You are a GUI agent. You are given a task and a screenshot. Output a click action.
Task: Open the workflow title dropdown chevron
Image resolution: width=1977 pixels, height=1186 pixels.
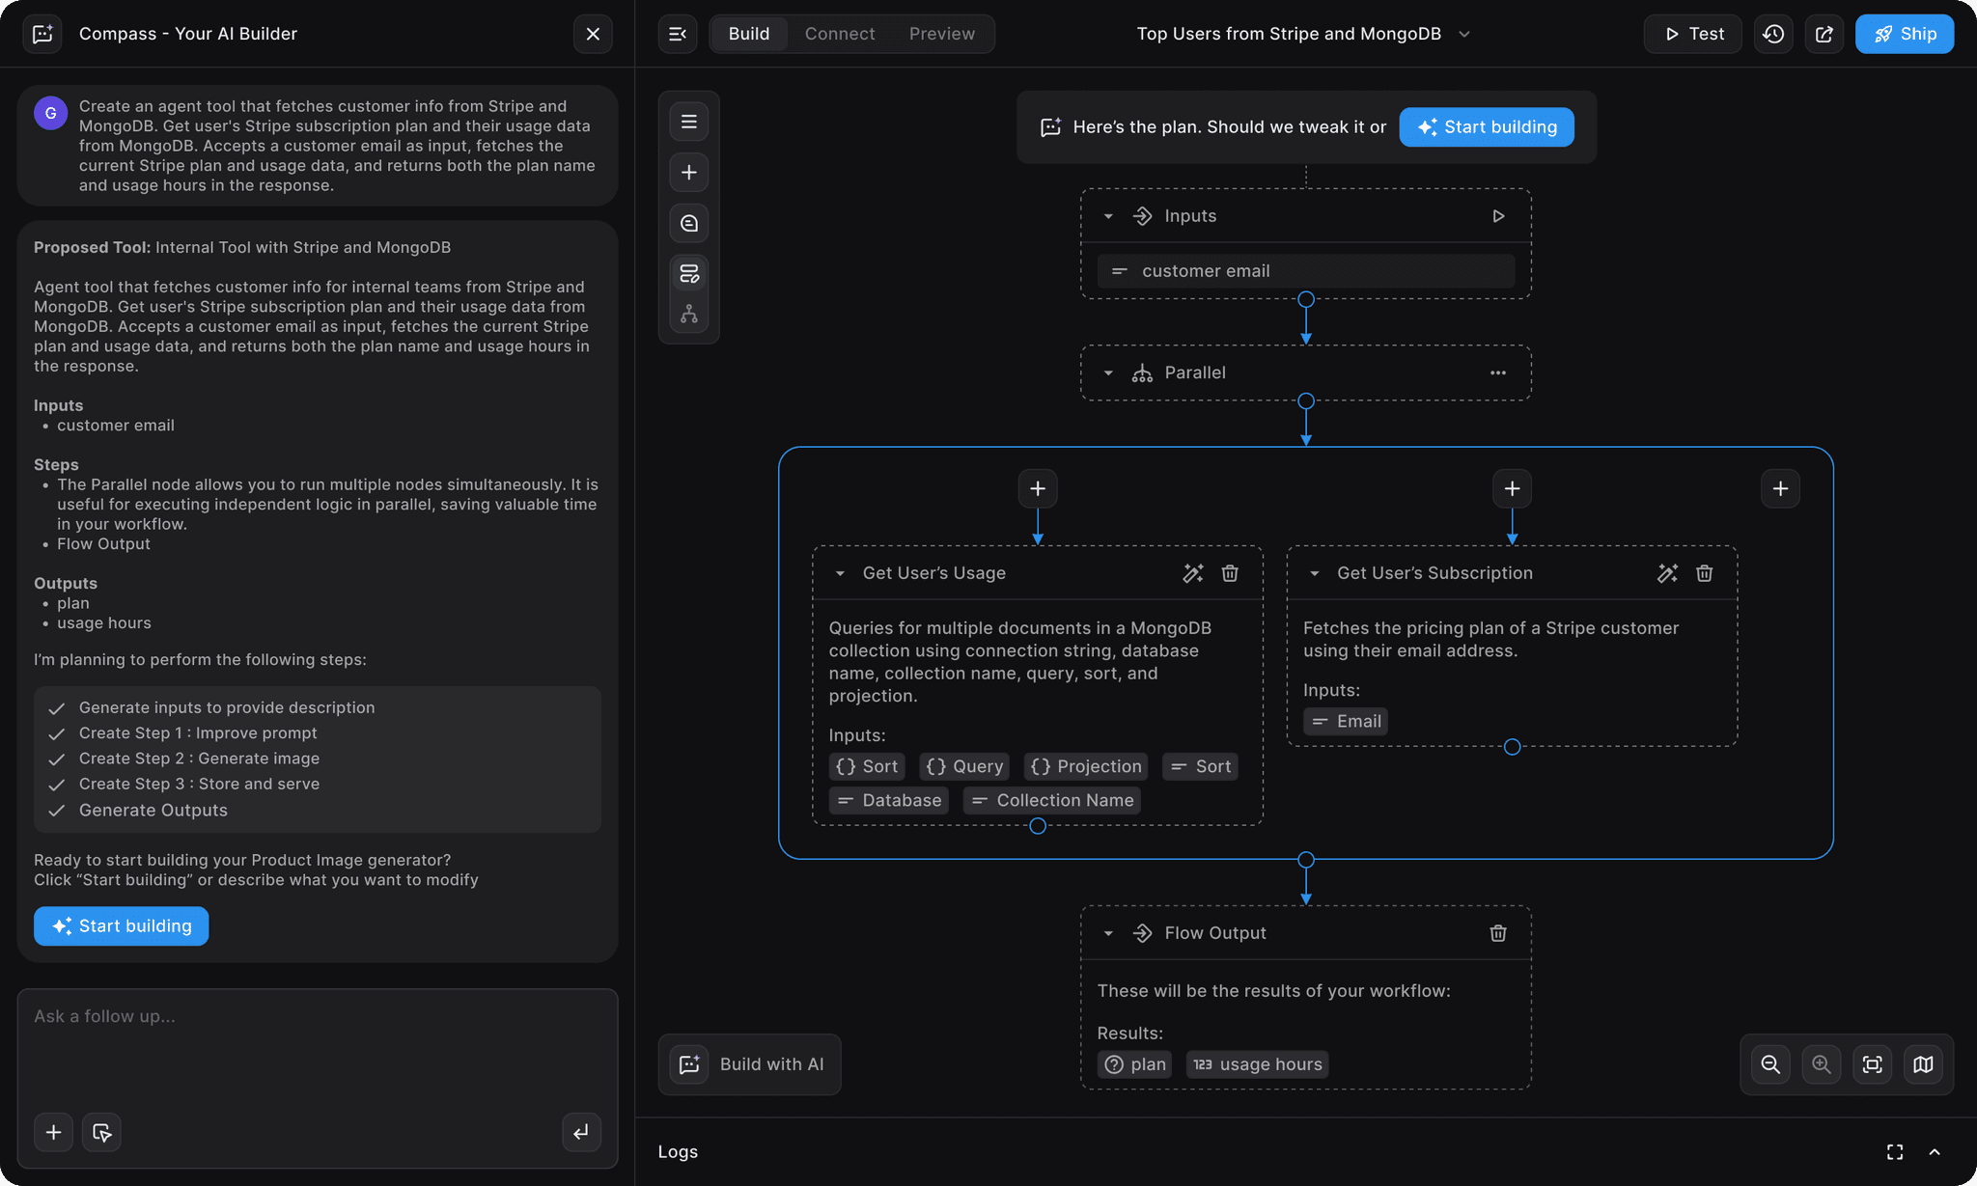pos(1464,35)
